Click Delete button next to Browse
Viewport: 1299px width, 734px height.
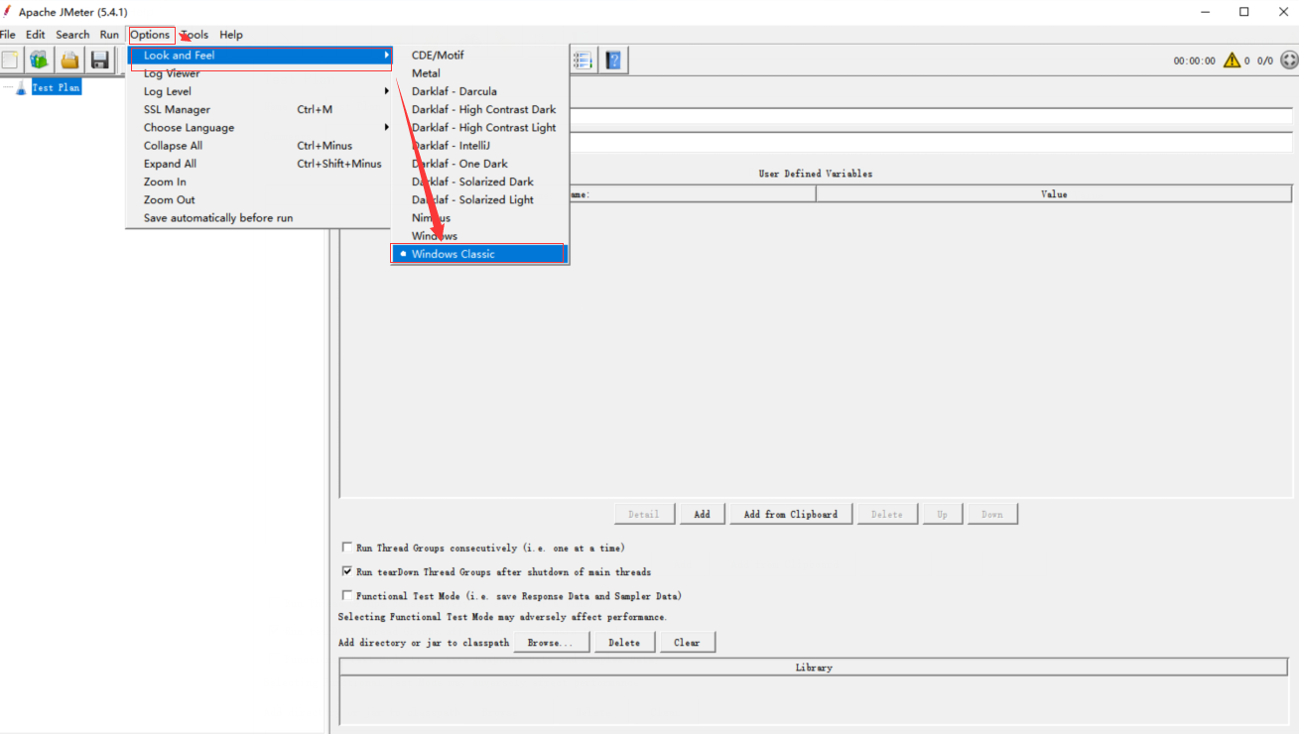point(624,643)
